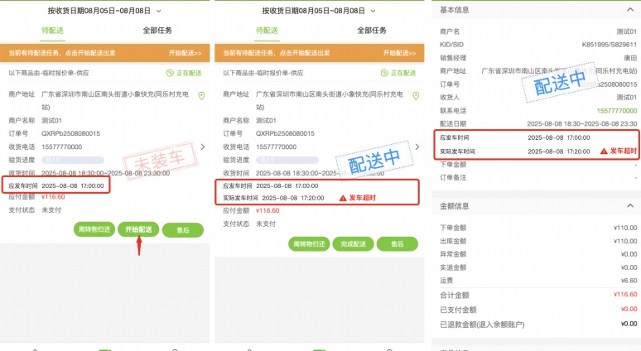The image size is (641, 351).
Task: Open date filter dropdown in middle screen
Action: click(x=319, y=11)
